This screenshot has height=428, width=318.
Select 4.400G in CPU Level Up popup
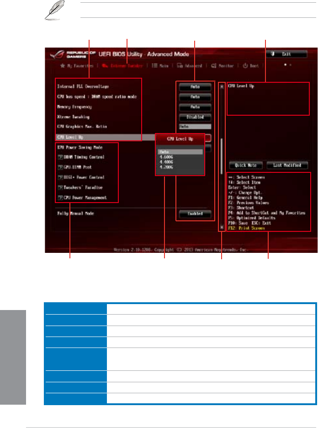coord(166,162)
